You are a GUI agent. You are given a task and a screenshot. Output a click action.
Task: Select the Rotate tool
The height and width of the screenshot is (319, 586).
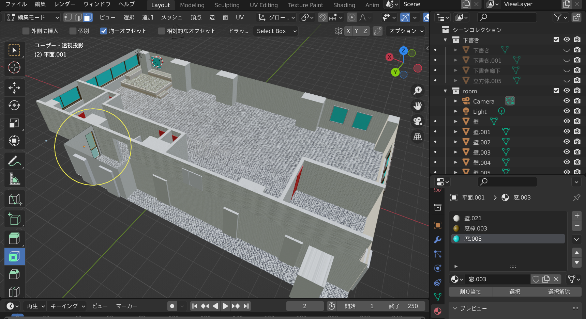click(14, 105)
